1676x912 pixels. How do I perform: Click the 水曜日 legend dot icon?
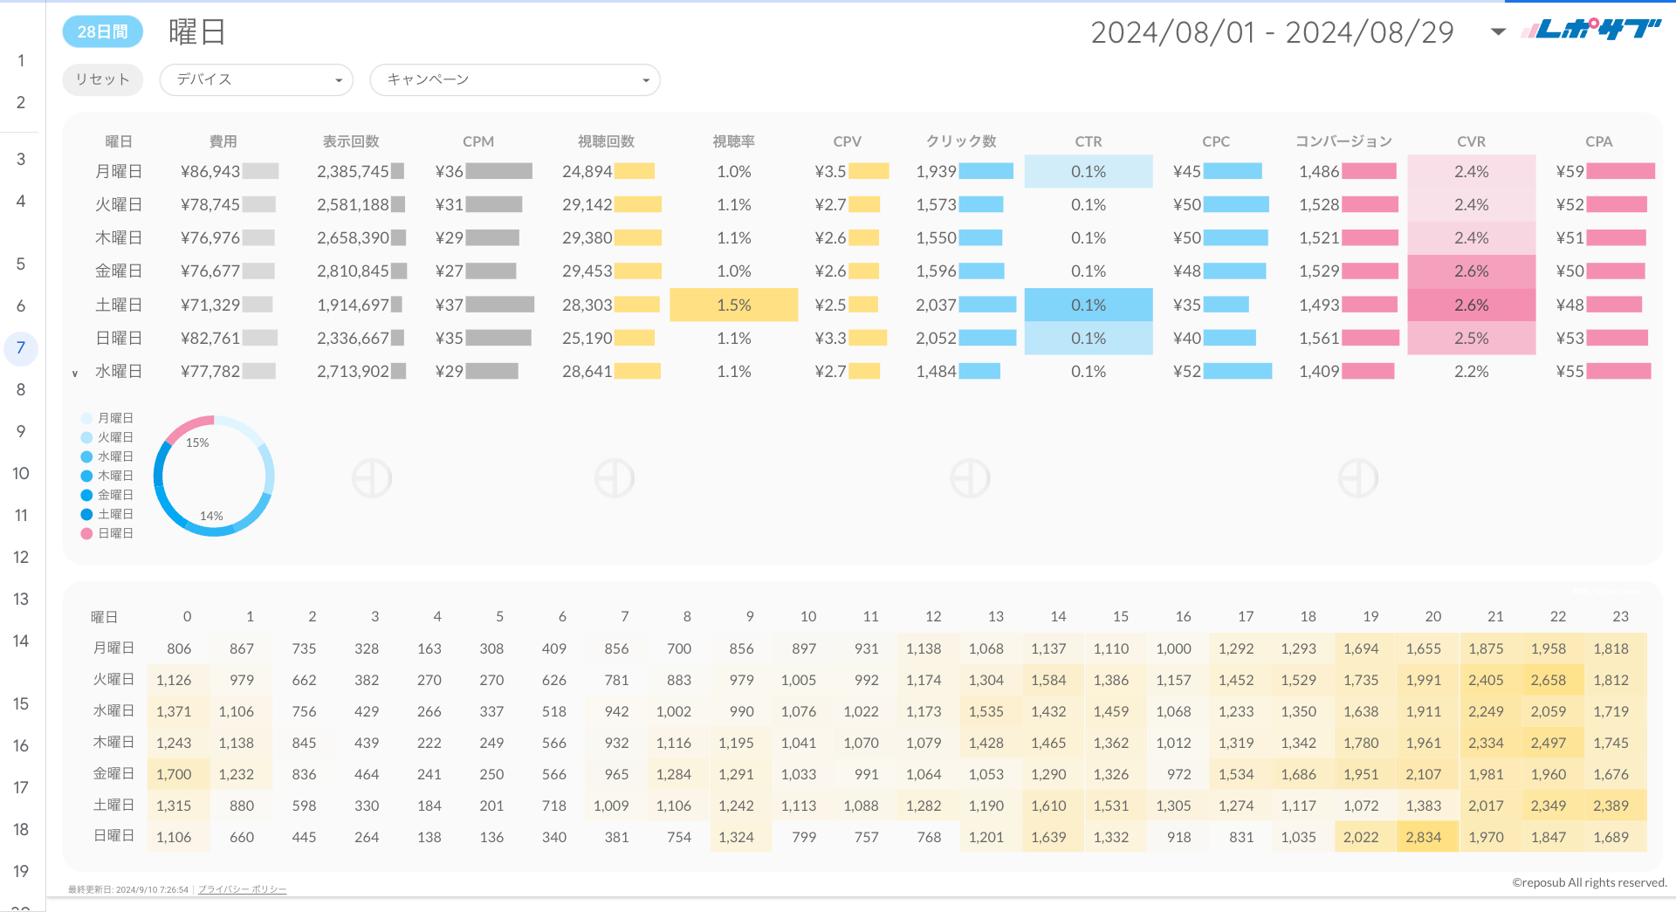click(x=86, y=456)
